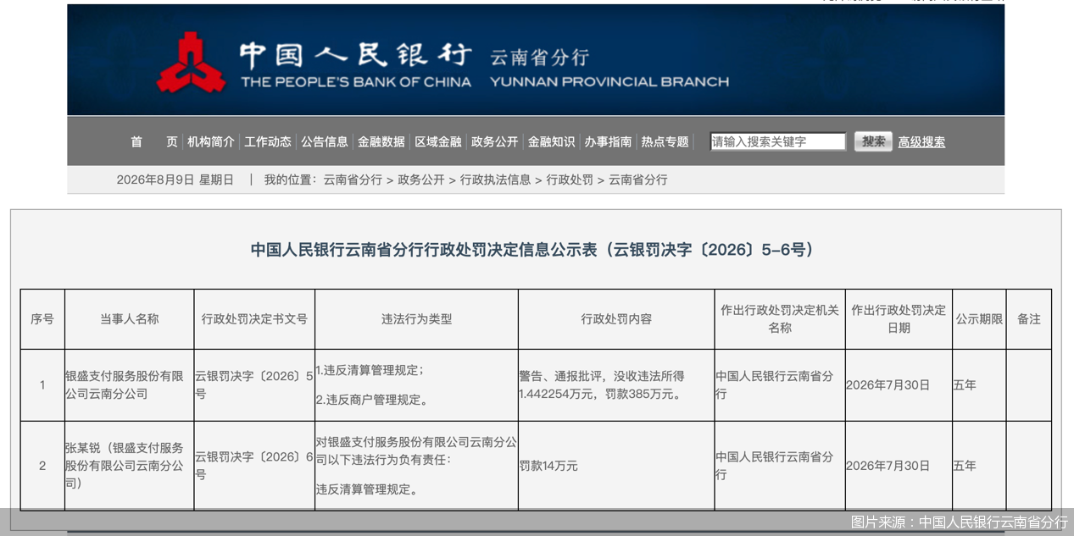This screenshot has height=536, width=1074.
Task: Click the 作出行政处罚决定日期 column header
Action: pyautogui.click(x=899, y=319)
